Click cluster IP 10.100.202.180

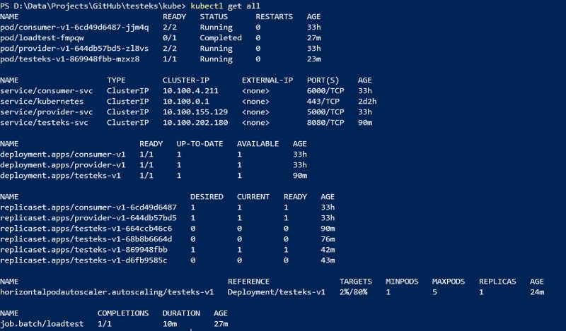pos(195,123)
